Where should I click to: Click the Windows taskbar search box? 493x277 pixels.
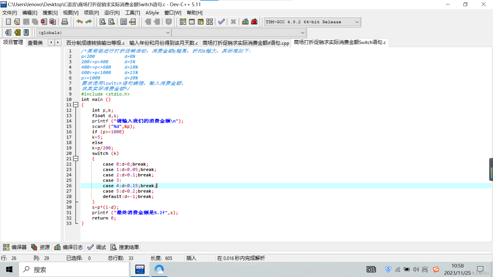click(74, 270)
